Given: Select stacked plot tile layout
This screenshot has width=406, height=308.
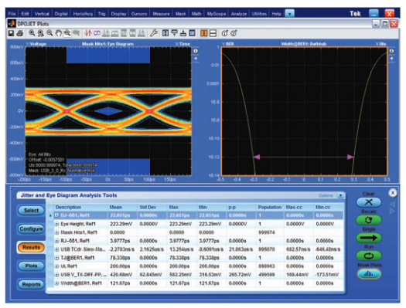Looking at the screenshot, I should tap(213, 33).
